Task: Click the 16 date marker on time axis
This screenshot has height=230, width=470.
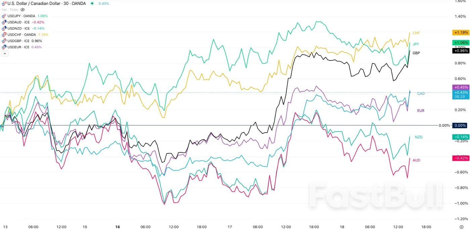Action: [117, 227]
